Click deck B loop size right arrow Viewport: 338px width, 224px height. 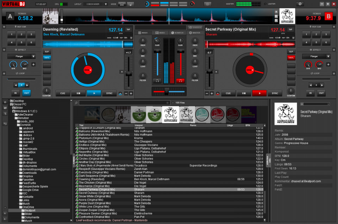(x=322, y=85)
